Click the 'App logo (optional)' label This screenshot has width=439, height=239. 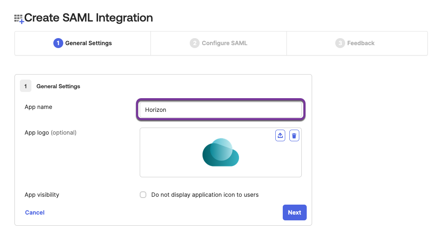(x=50, y=133)
